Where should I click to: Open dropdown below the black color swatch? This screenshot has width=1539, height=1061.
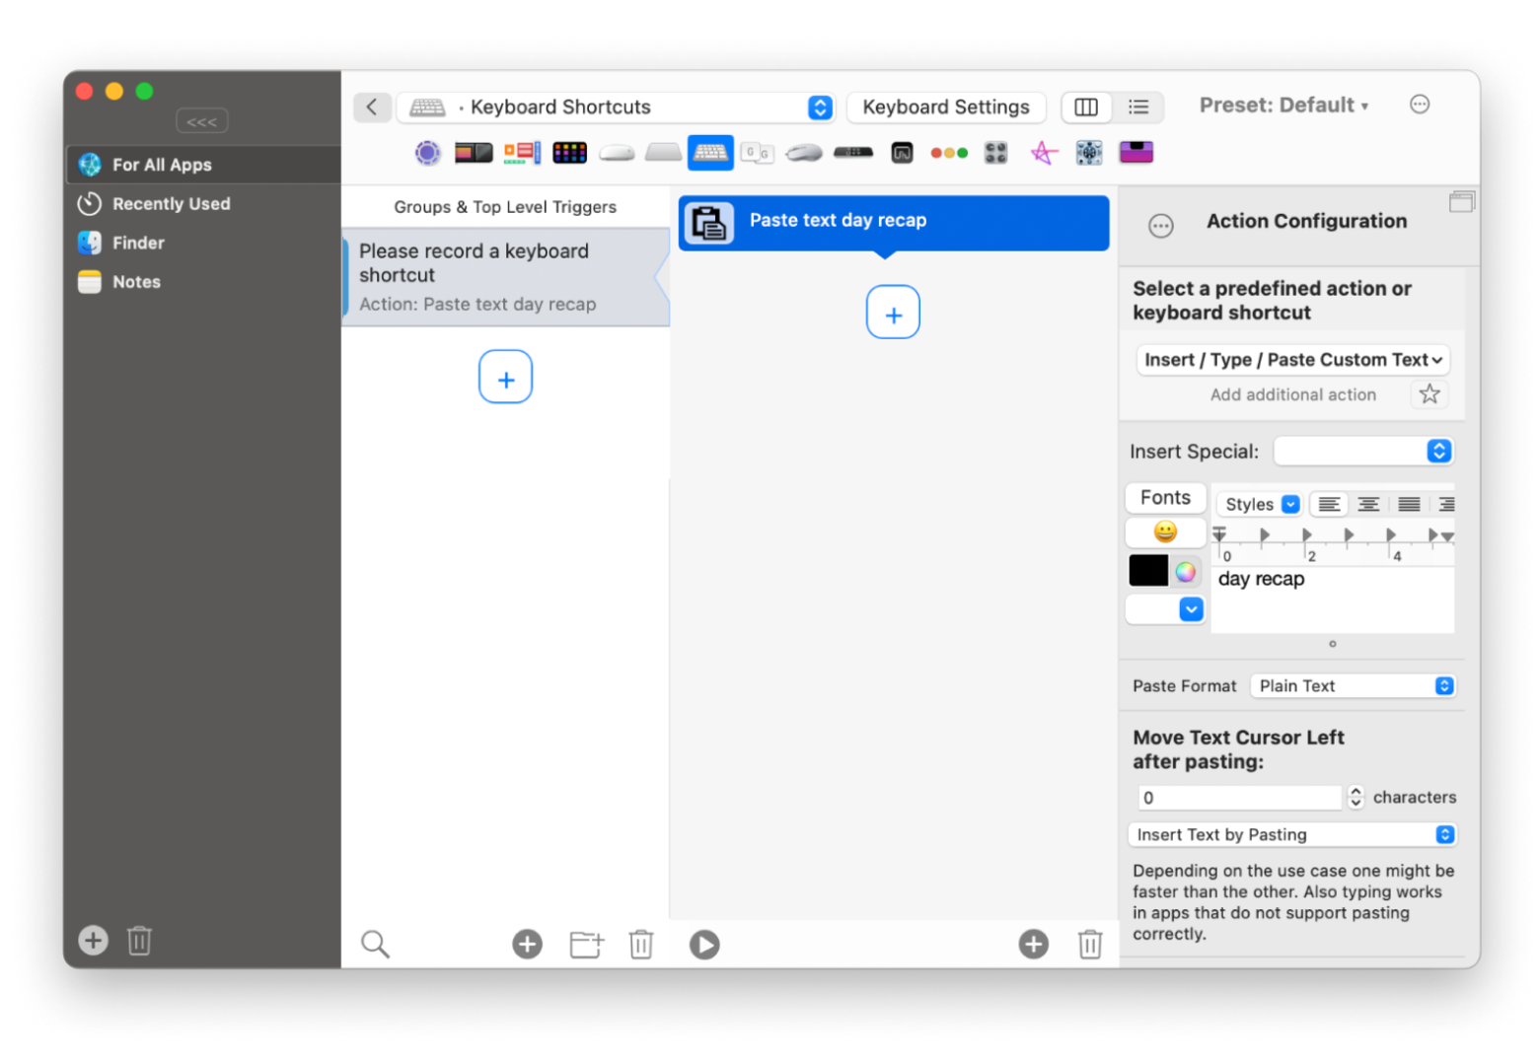(x=1165, y=610)
